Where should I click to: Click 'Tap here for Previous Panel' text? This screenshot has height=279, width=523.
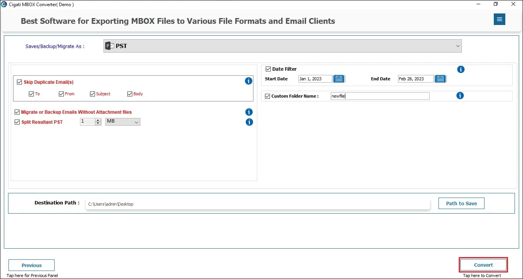(32, 276)
